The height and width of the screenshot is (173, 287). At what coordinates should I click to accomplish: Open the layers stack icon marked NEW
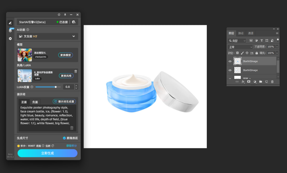point(10,30)
